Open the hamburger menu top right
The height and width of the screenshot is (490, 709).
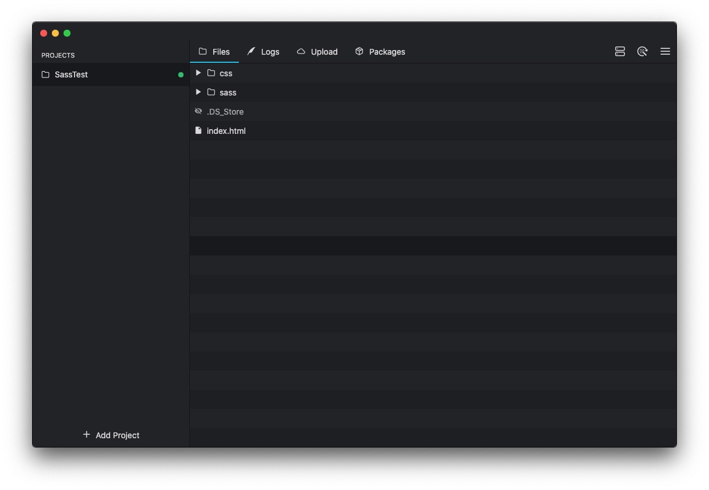[665, 51]
